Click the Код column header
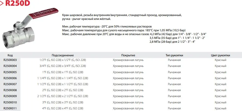This screenshot has width=242, height=111. tap(10, 55)
